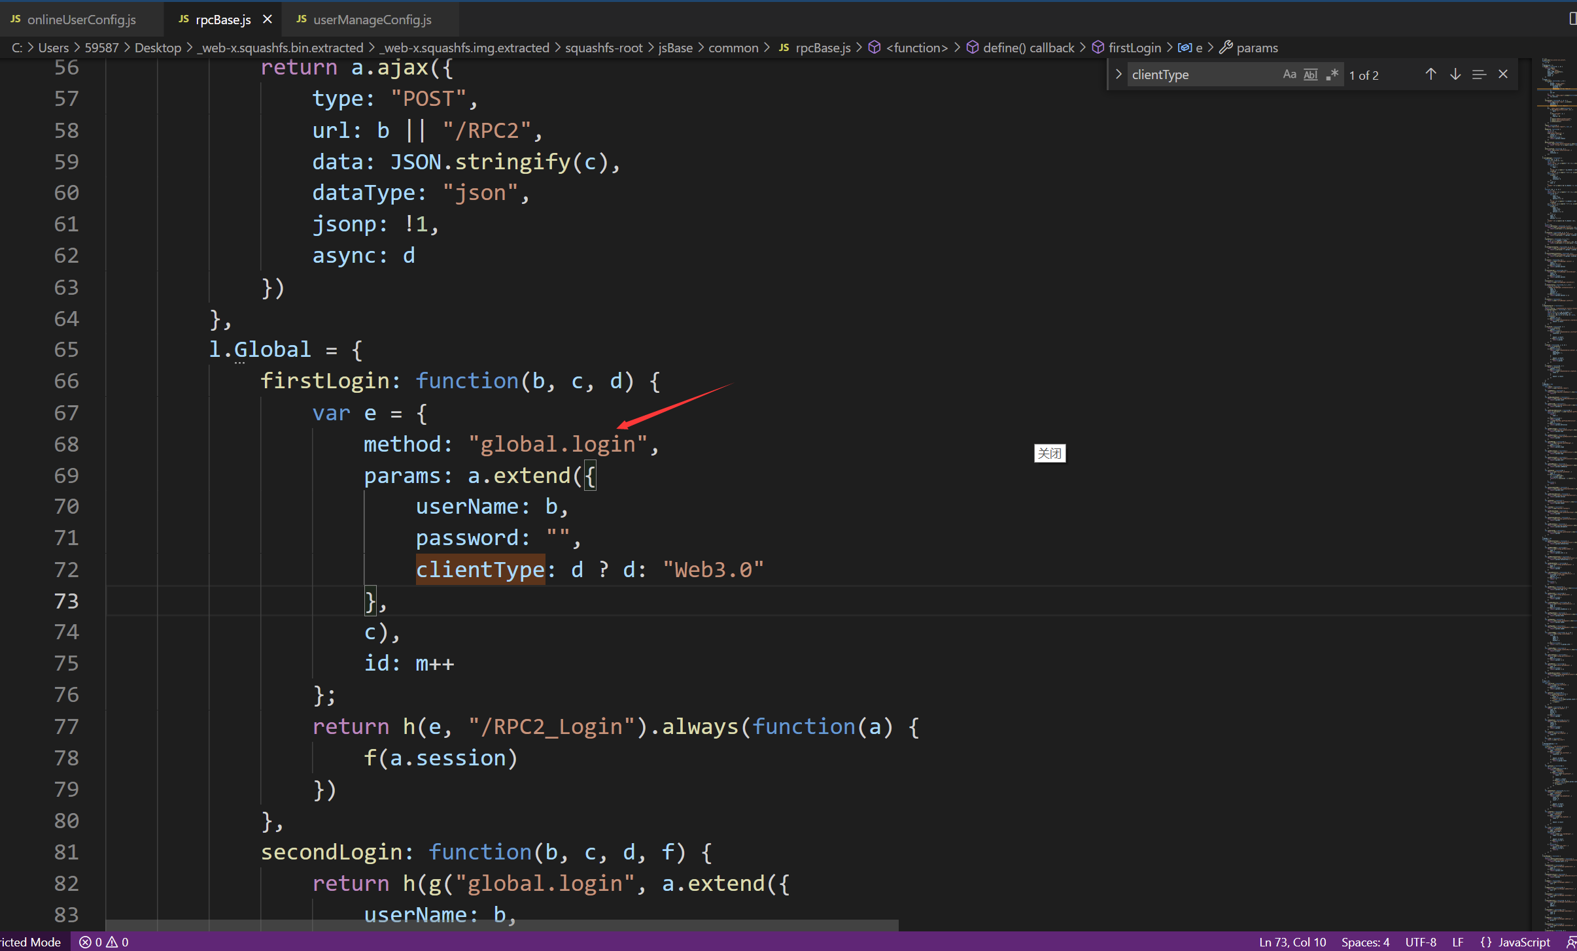Open the jsBase breadcrumb folder
Image resolution: width=1577 pixels, height=951 pixels.
click(x=675, y=48)
